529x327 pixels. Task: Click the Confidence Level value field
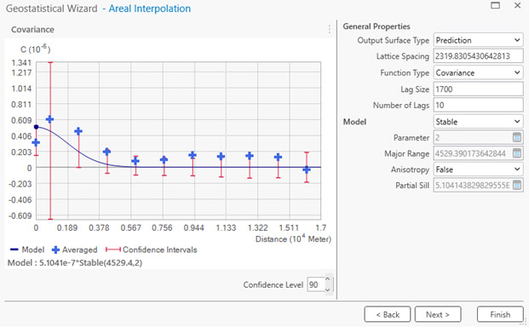pos(315,284)
